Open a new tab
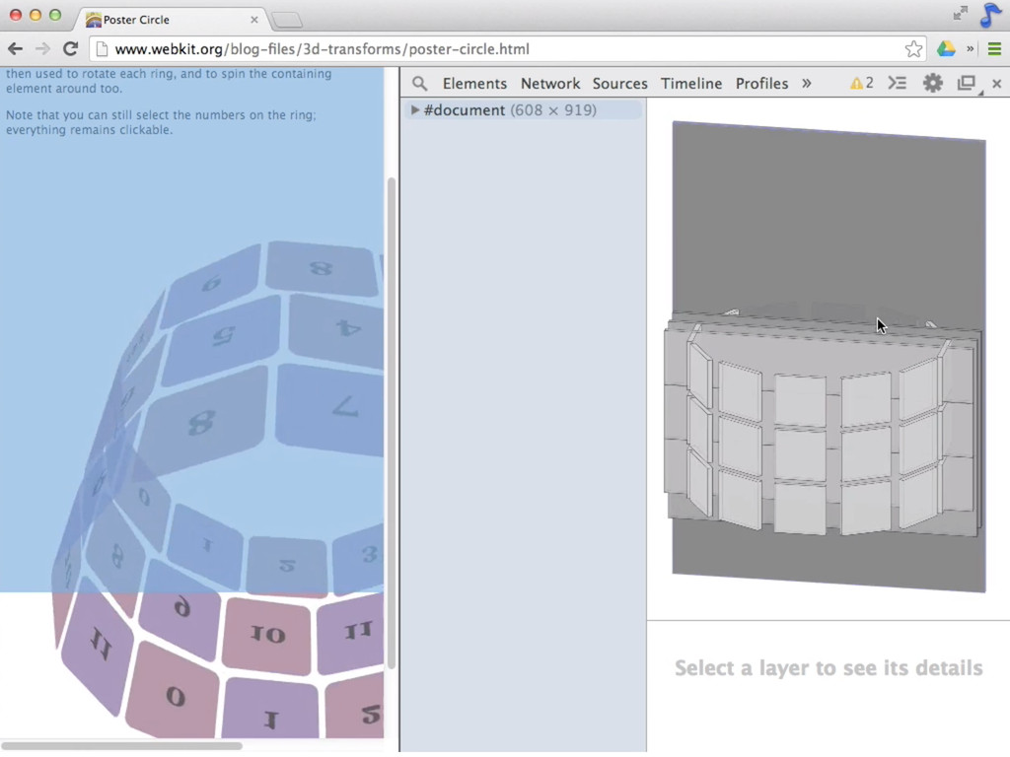 click(286, 20)
